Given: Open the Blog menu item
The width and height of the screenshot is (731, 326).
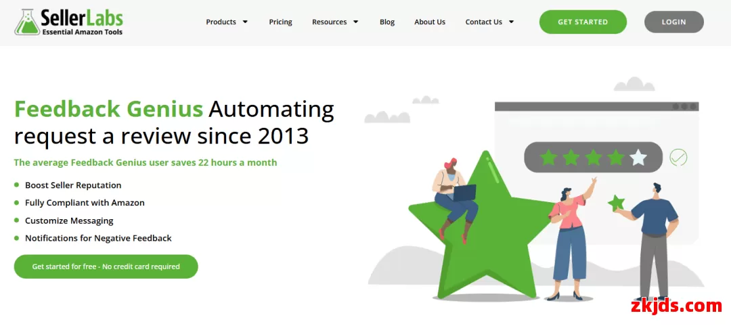Looking at the screenshot, I should (x=387, y=22).
